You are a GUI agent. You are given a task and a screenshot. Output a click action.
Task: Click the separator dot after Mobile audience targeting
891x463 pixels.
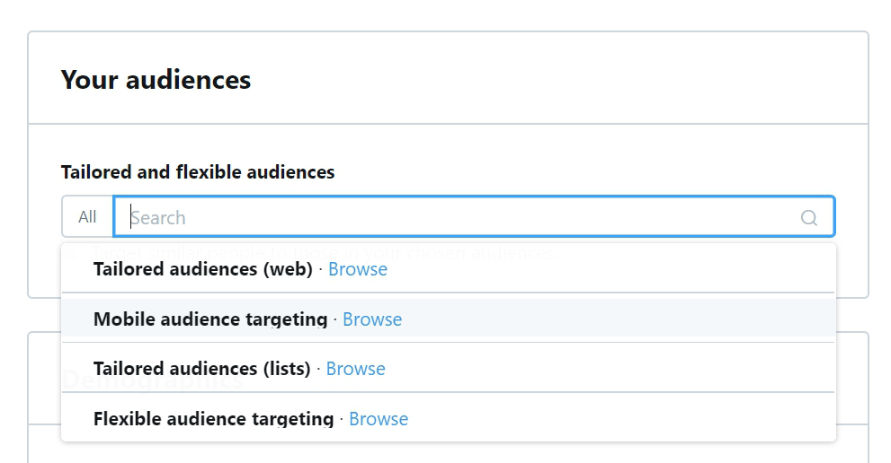(335, 319)
